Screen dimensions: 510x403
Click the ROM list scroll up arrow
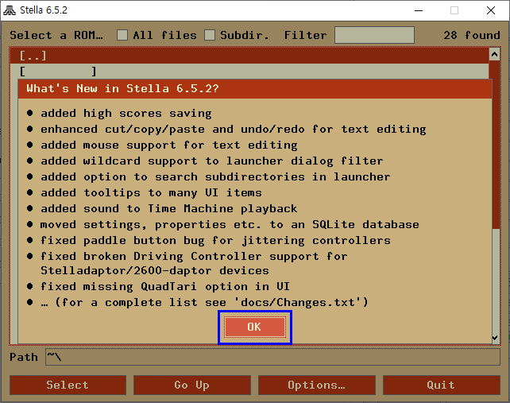coord(494,54)
